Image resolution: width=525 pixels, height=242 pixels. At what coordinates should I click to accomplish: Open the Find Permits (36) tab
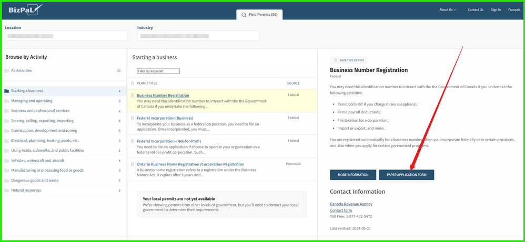coord(259,15)
